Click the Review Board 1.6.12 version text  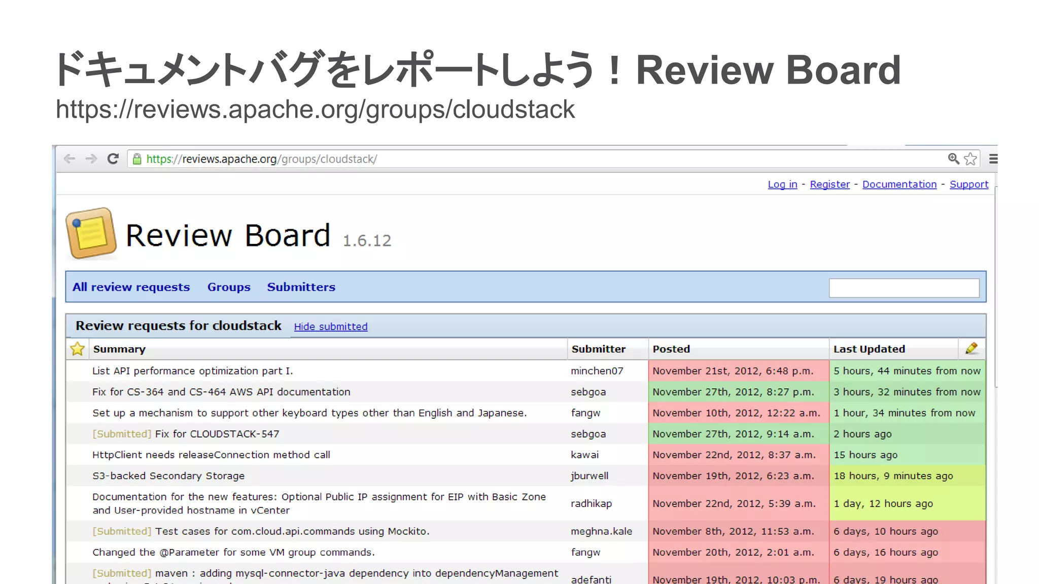pos(367,240)
